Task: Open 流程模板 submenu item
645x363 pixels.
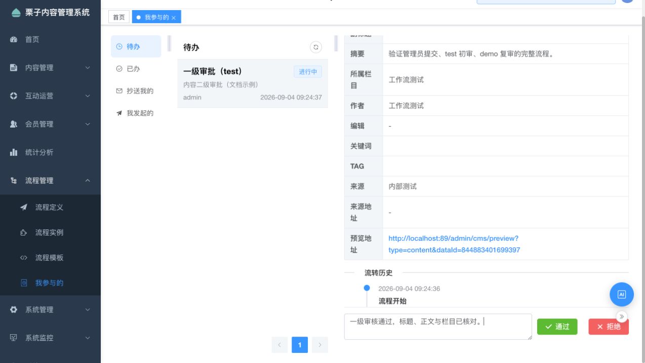Action: 50,258
